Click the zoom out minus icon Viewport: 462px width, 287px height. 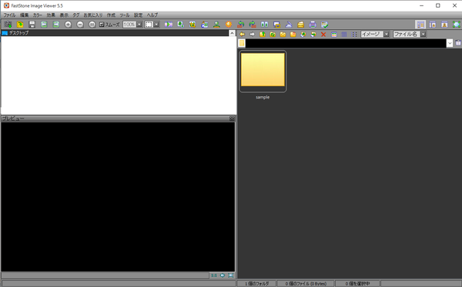tap(80, 25)
